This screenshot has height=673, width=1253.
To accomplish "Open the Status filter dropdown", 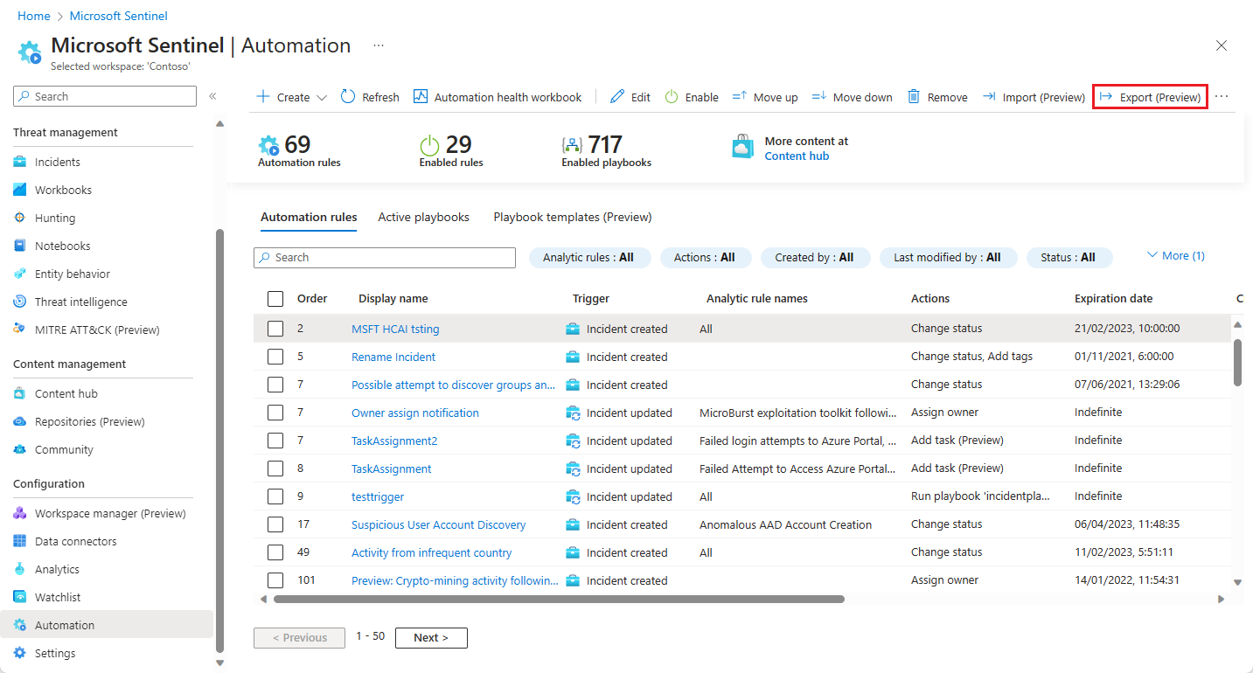I will (1069, 258).
